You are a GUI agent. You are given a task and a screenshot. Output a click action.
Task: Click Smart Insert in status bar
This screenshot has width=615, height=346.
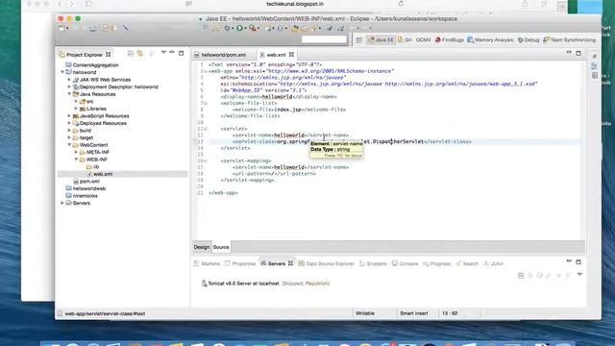click(414, 313)
